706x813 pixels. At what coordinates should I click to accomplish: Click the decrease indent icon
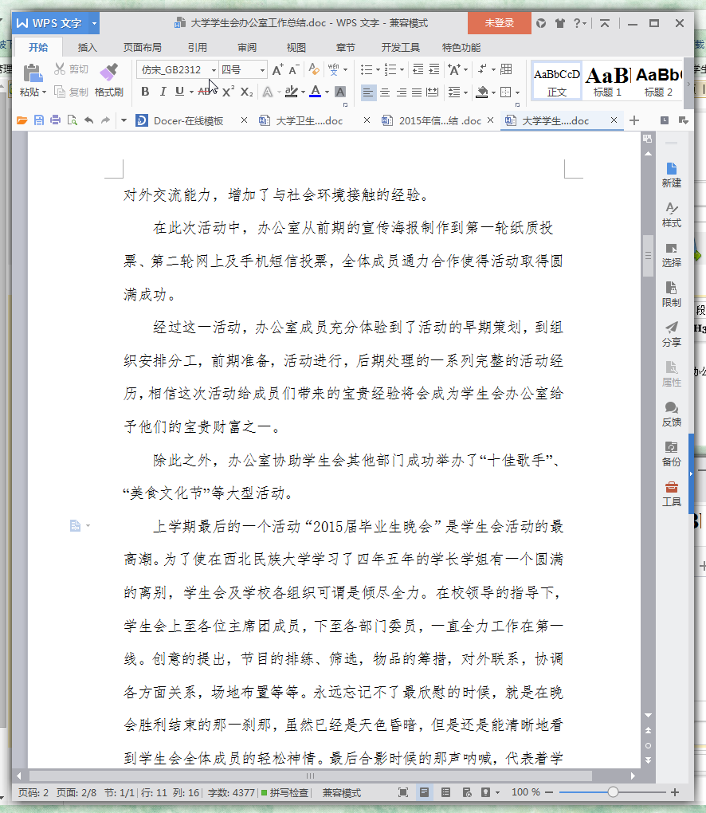pyautogui.click(x=418, y=69)
